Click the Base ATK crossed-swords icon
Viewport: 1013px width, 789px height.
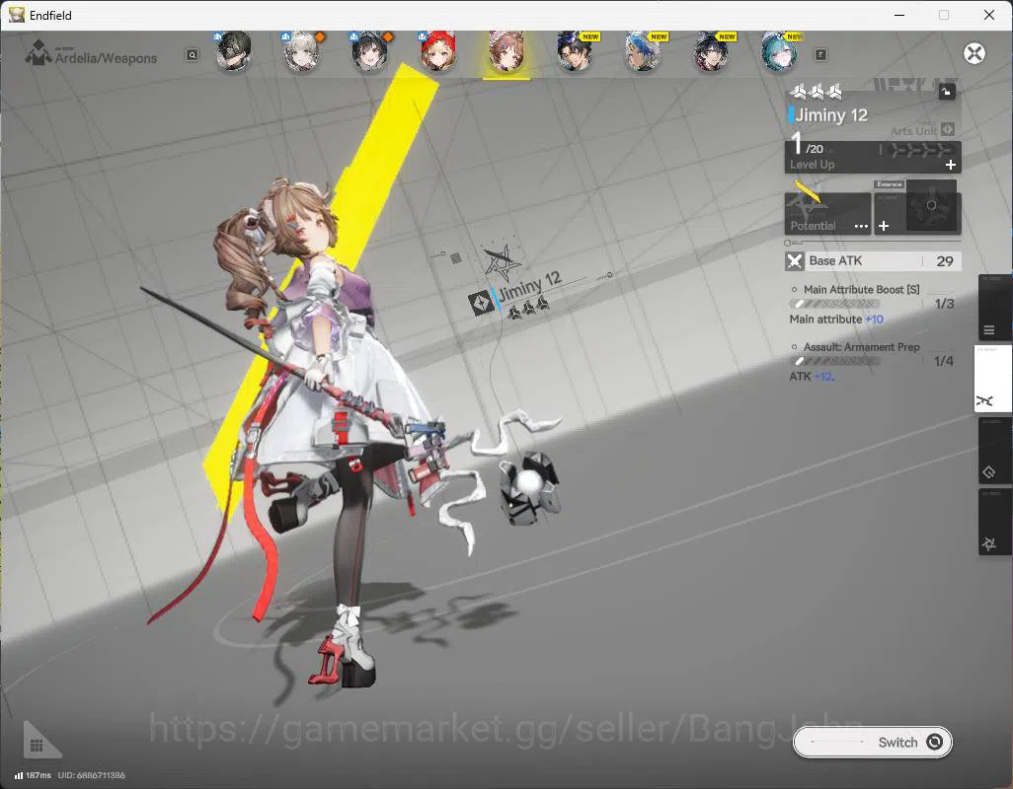(x=794, y=261)
